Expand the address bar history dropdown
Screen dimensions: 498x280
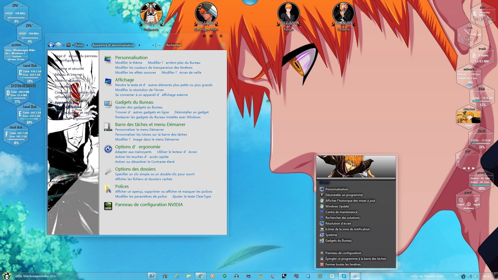(x=153, y=45)
